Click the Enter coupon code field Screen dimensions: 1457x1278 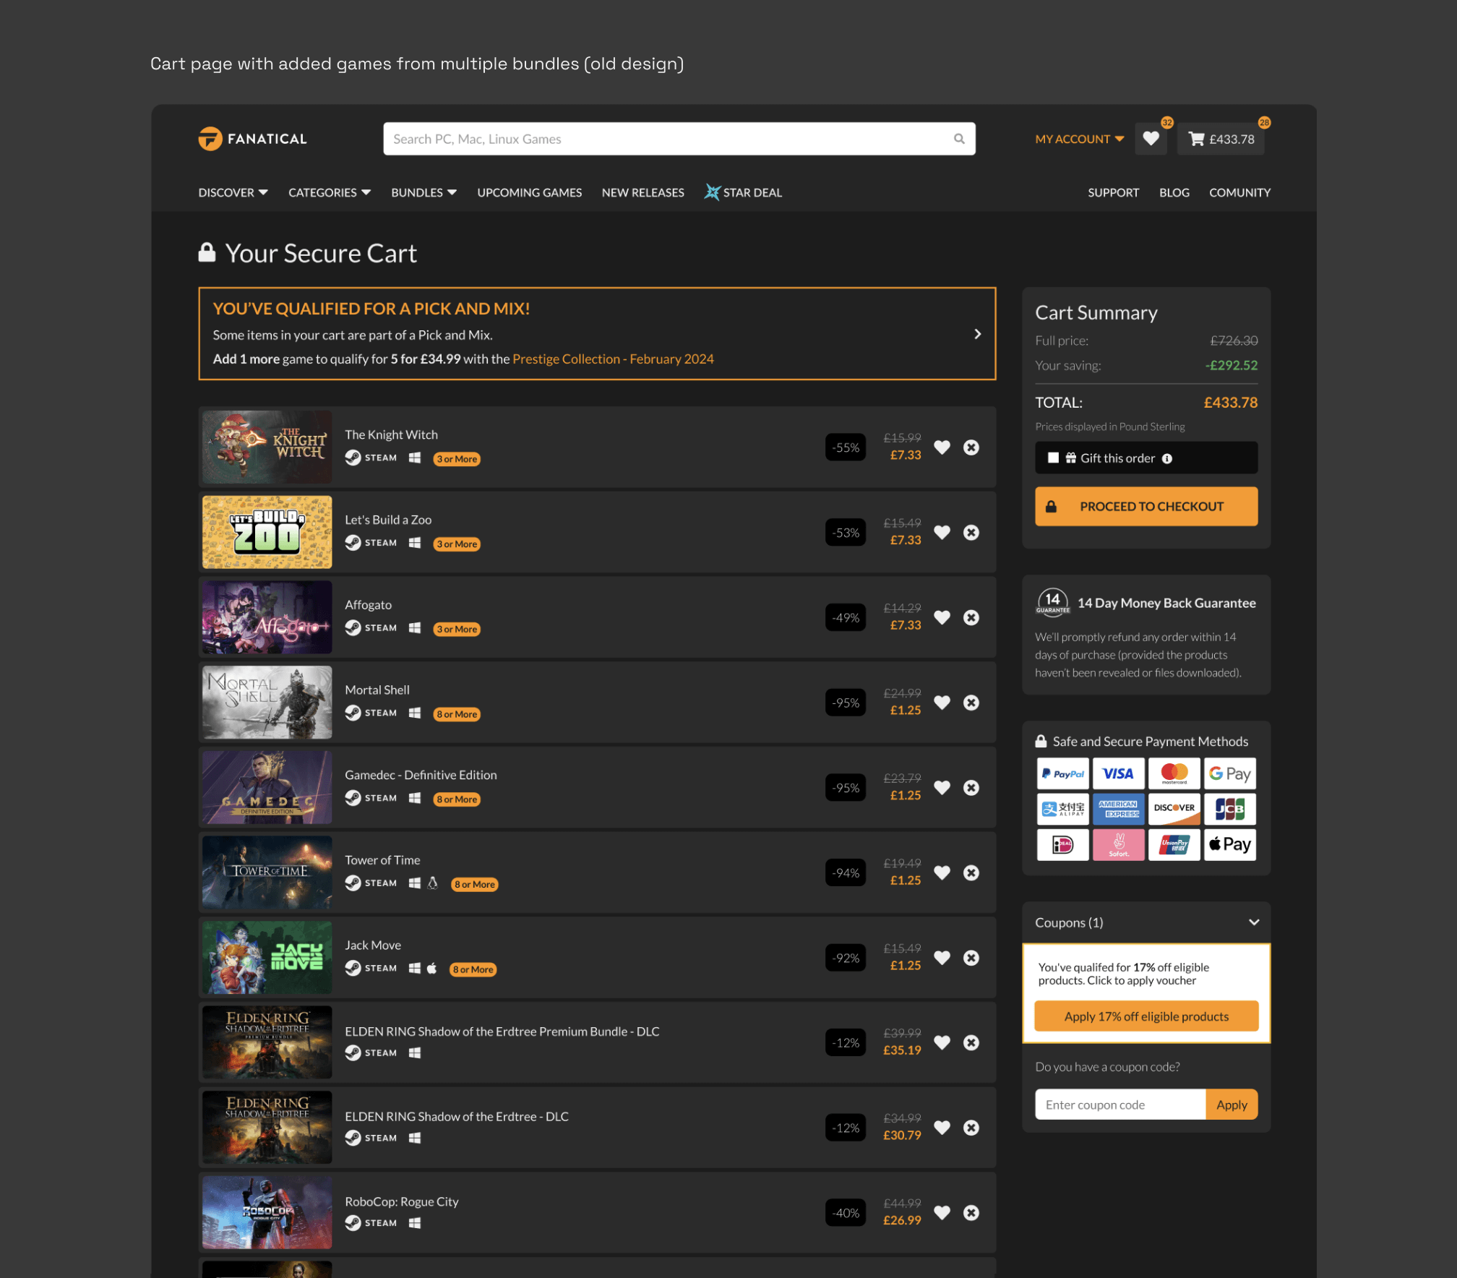tap(1120, 1105)
